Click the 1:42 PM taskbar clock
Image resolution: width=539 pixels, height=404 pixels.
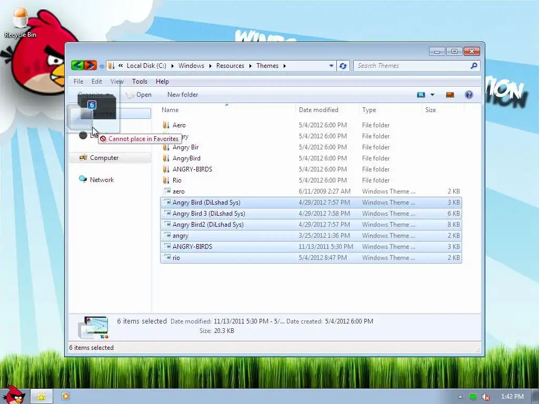click(512, 397)
